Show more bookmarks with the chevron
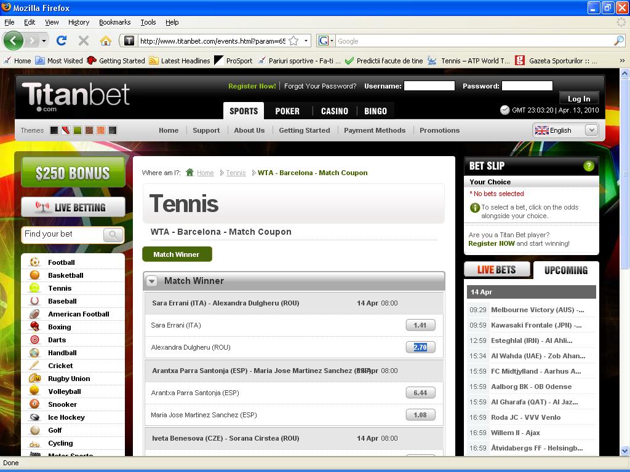This screenshot has width=630, height=472. 622,61
